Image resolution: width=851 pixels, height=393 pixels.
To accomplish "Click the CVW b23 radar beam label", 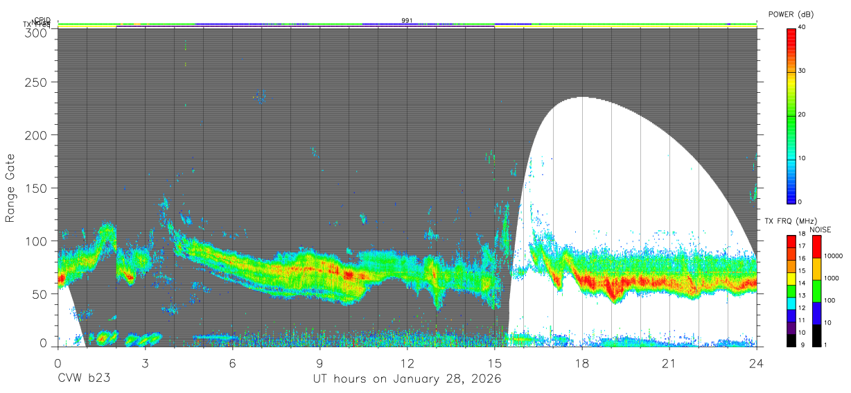I will click(84, 379).
